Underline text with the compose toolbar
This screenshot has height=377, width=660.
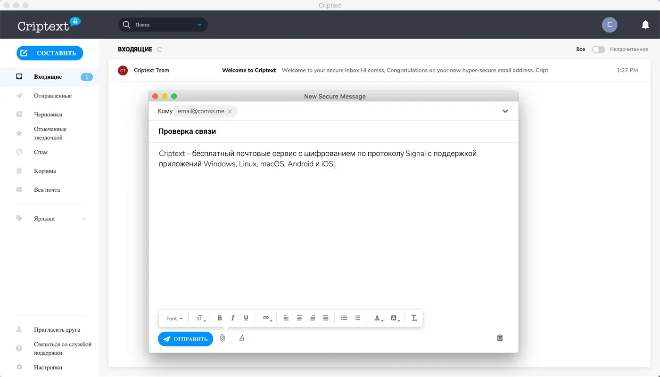246,318
